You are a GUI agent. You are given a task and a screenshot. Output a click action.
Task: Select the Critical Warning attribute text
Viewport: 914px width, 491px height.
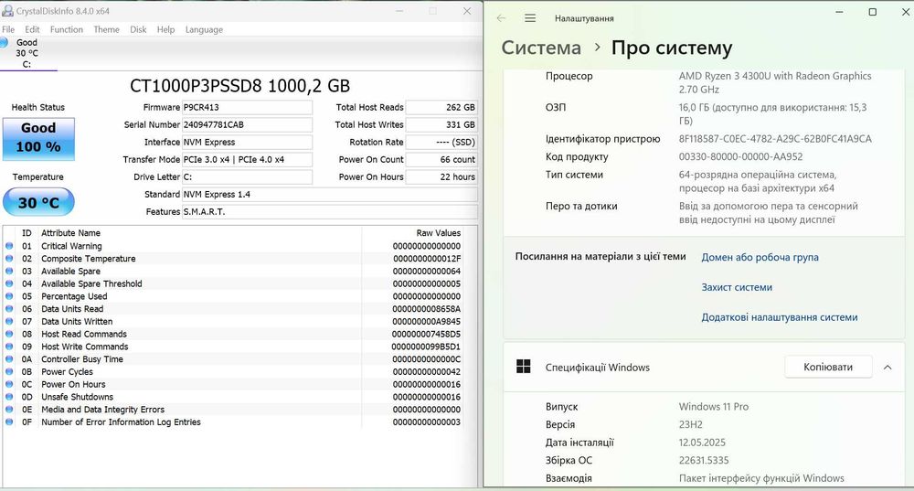[71, 246]
